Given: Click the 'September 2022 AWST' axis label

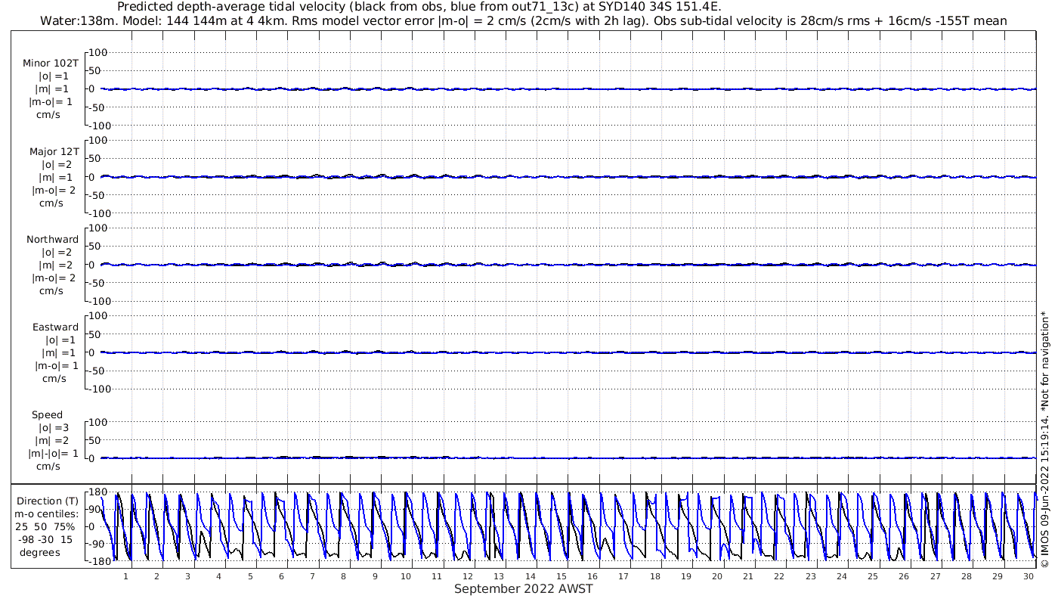Looking at the screenshot, I should (523, 588).
